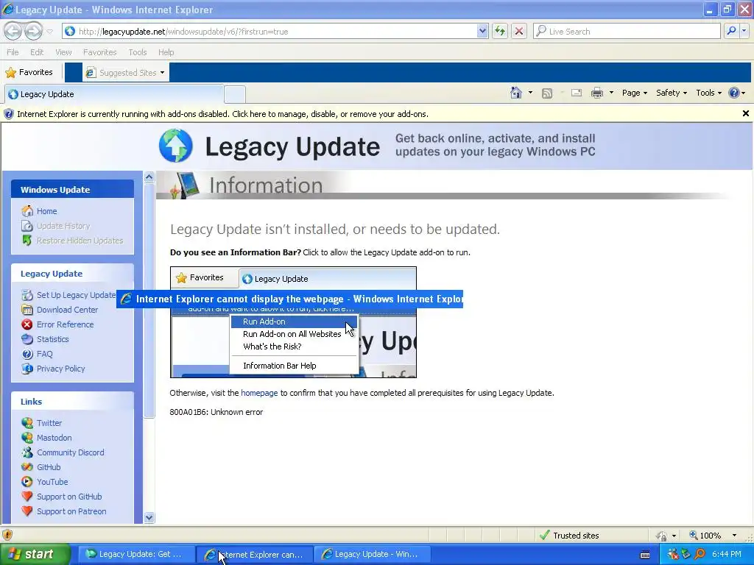Image resolution: width=754 pixels, height=565 pixels.
Task: Open the Twitter link
Action: click(49, 423)
